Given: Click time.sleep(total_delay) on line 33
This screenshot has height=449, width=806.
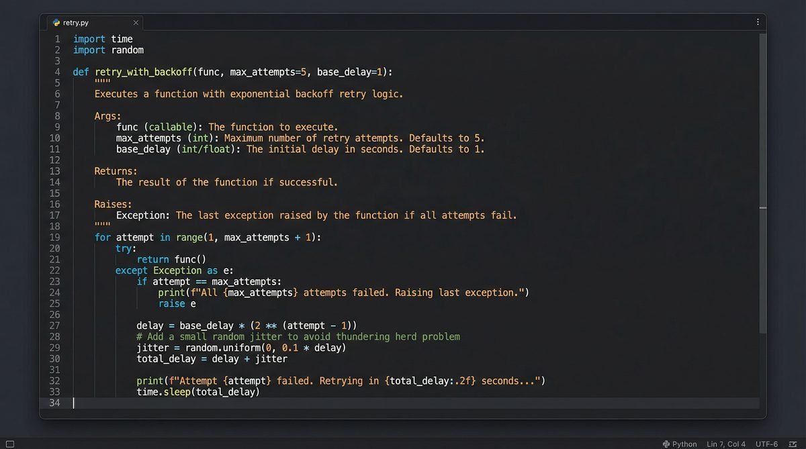Looking at the screenshot, I should [199, 391].
